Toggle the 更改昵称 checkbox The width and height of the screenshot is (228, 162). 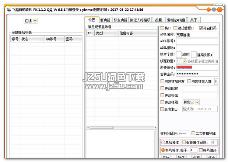point(162,88)
